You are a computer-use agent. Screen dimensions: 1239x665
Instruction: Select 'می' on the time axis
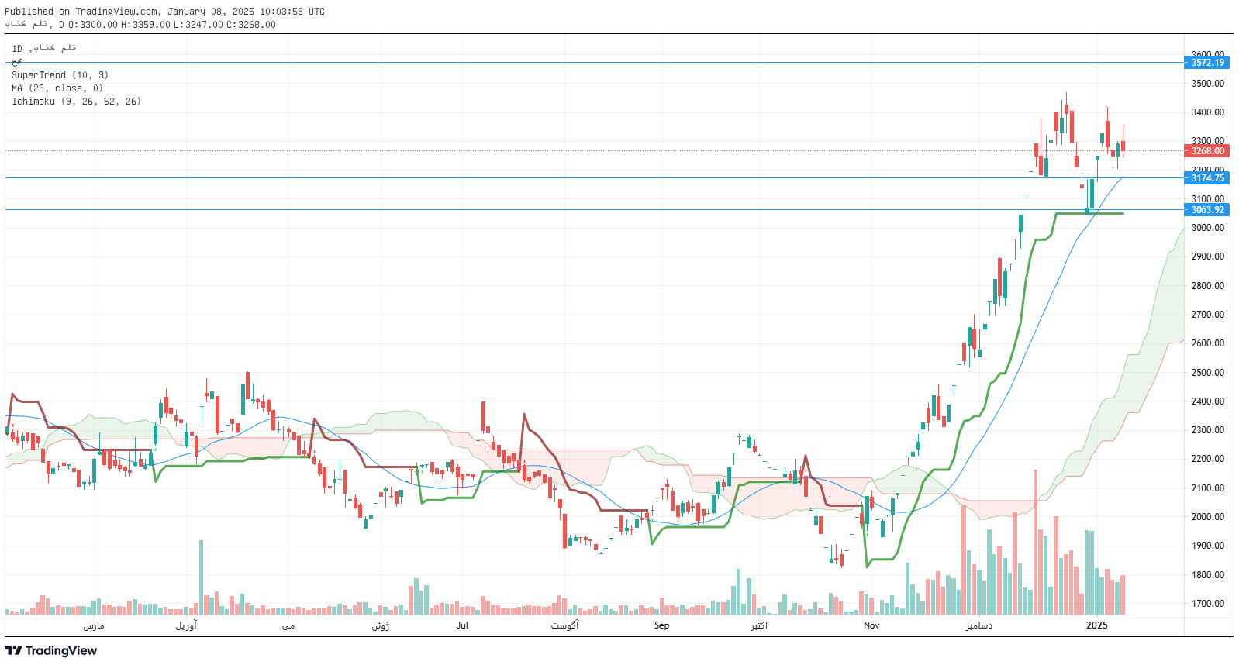[288, 625]
